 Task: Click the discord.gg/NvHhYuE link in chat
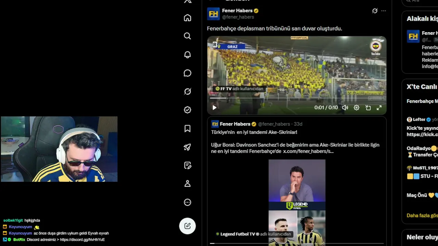(x=82, y=240)
